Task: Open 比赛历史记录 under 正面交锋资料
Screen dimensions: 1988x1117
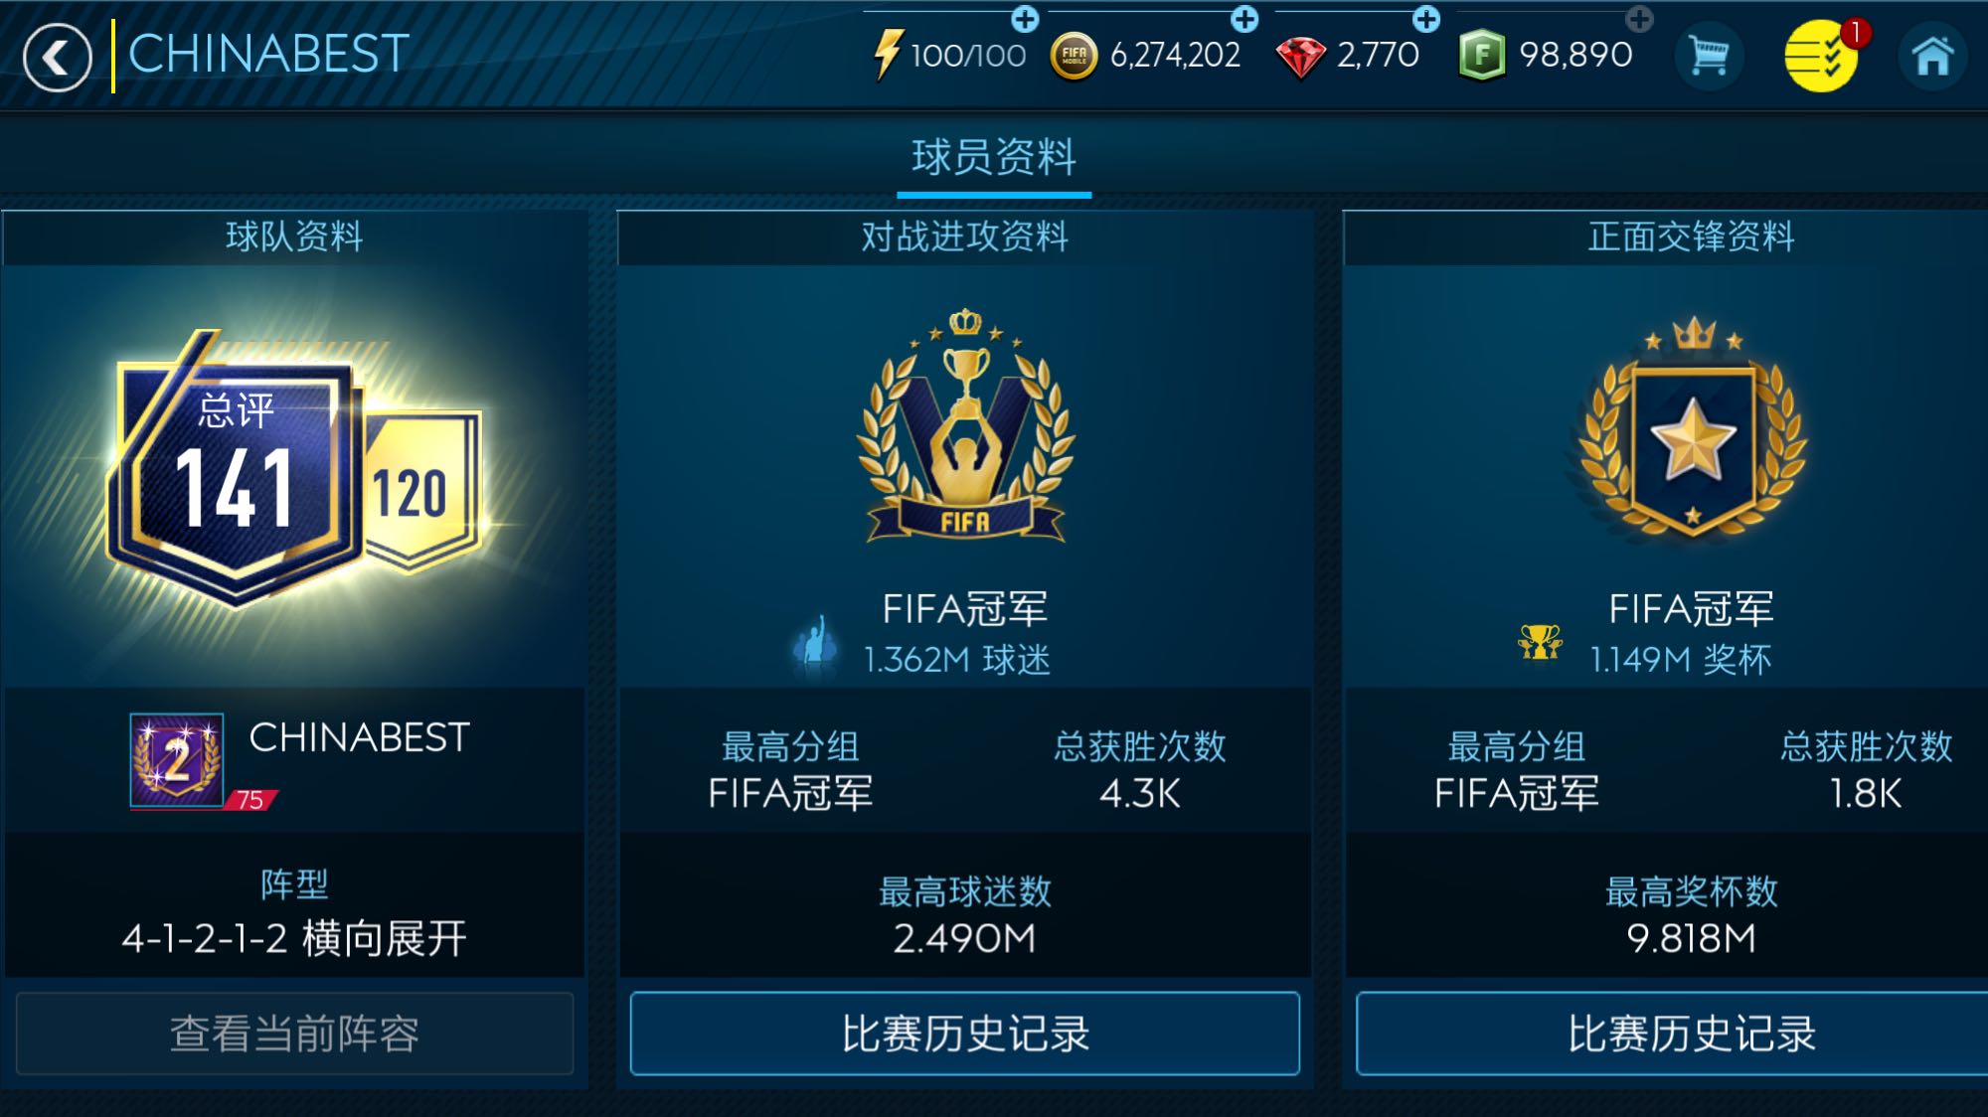Action: coord(1692,1034)
